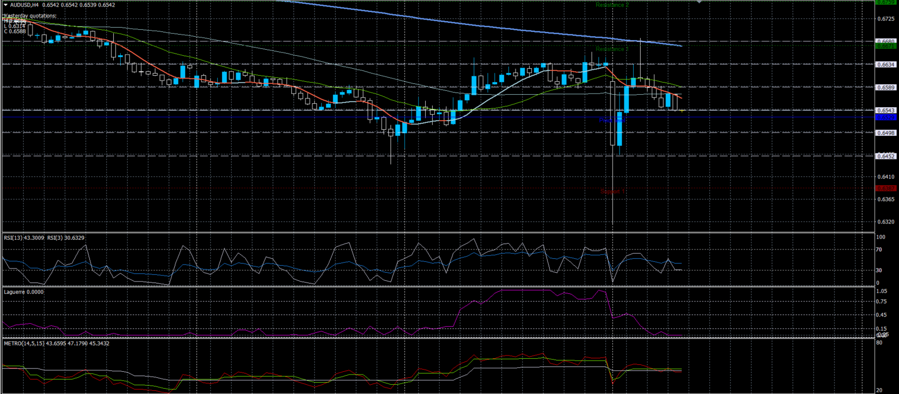Click the 0.6543 current price label
Viewport: 899px width, 394px height.
point(886,110)
